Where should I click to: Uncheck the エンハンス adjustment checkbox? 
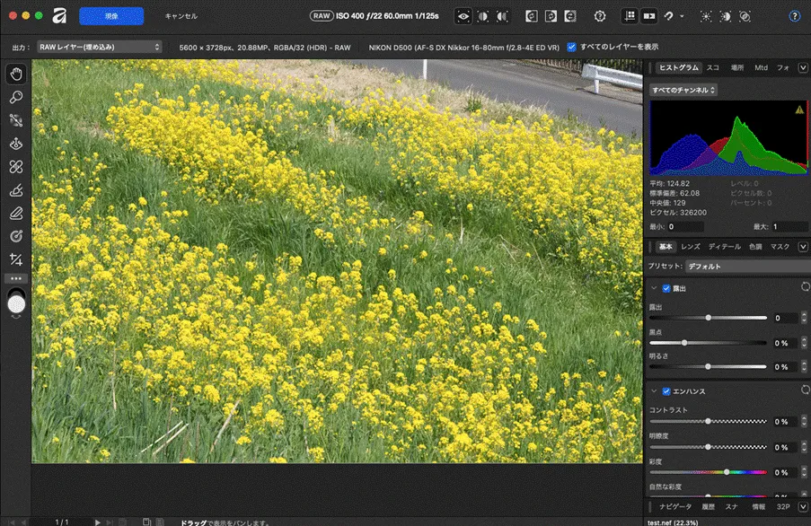tap(665, 390)
